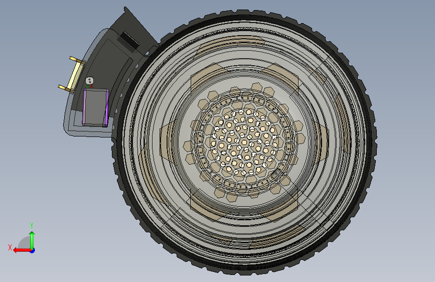Image resolution: width=435 pixels, height=282 pixels.
Task: Pick the small dark square part beside the grille
Action: 276,174
